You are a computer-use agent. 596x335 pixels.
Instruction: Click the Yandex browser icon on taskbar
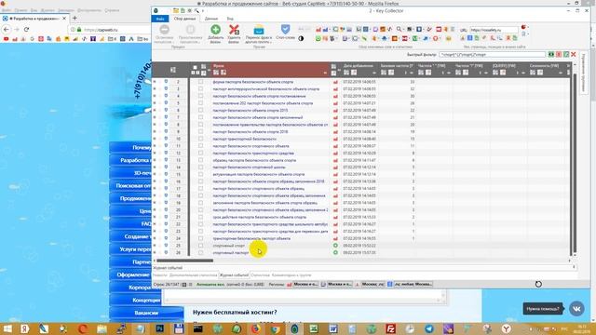point(507,328)
